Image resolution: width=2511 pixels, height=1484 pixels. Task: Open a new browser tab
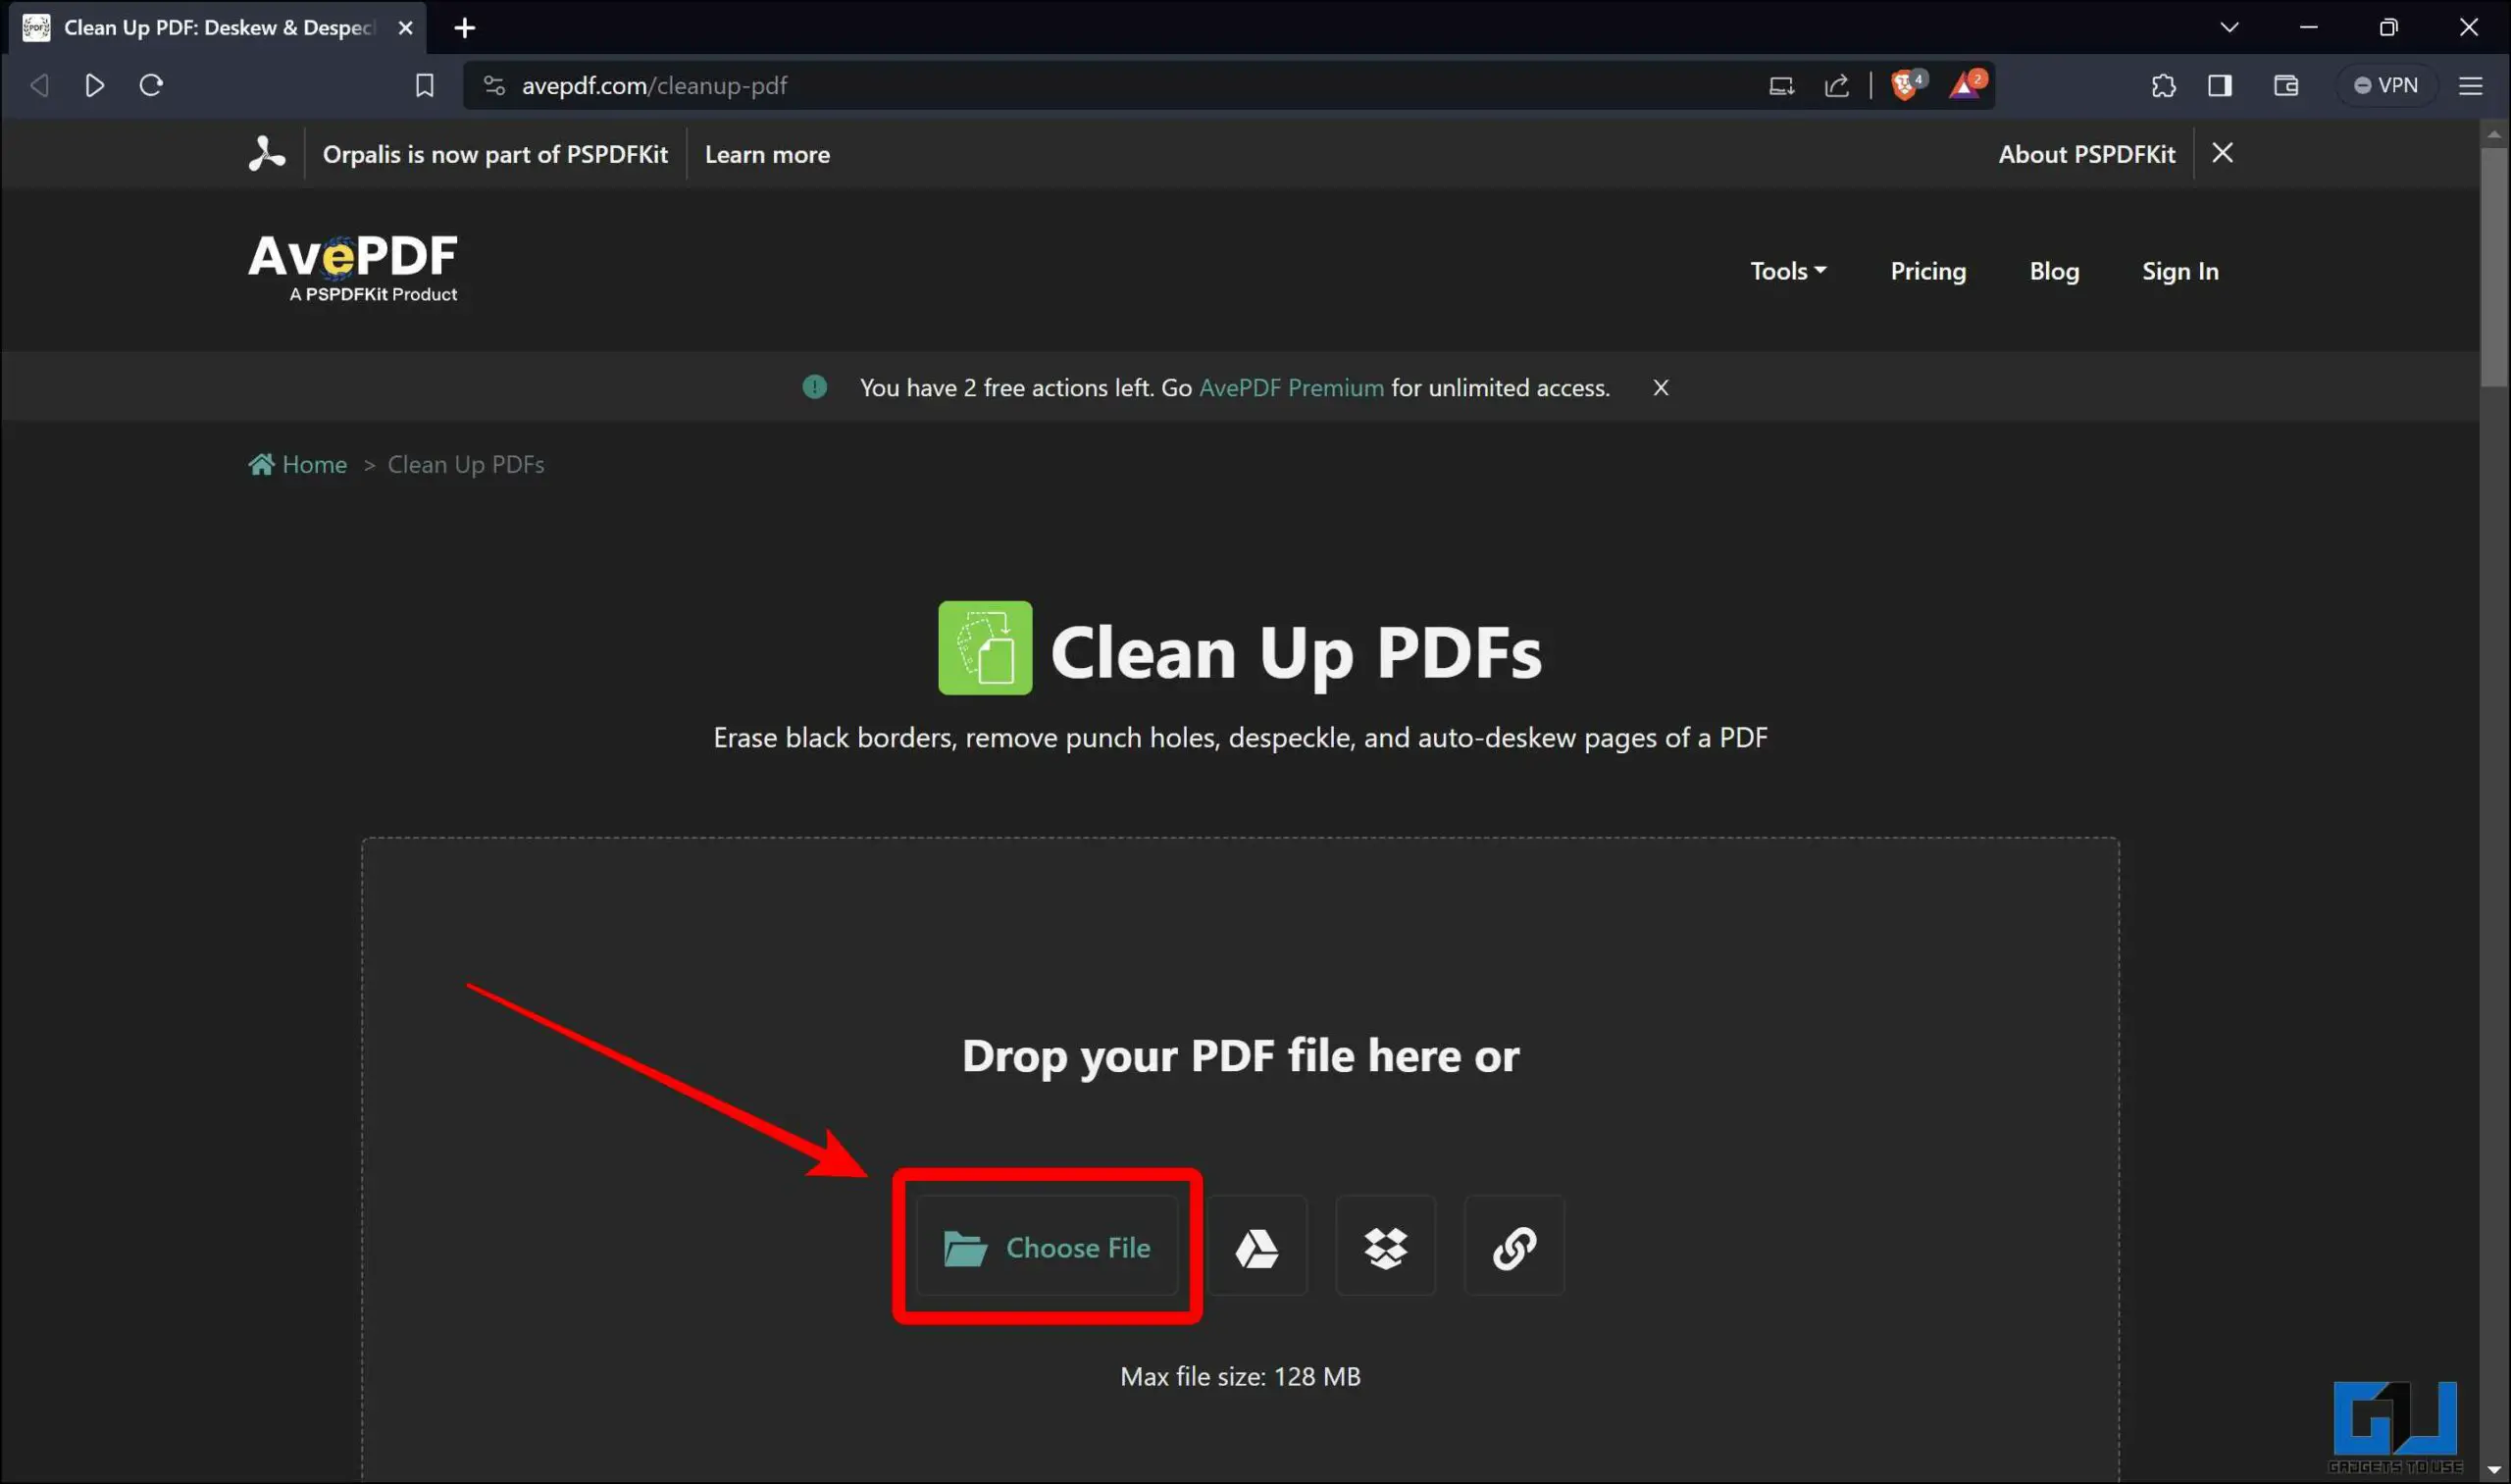pyautogui.click(x=465, y=28)
